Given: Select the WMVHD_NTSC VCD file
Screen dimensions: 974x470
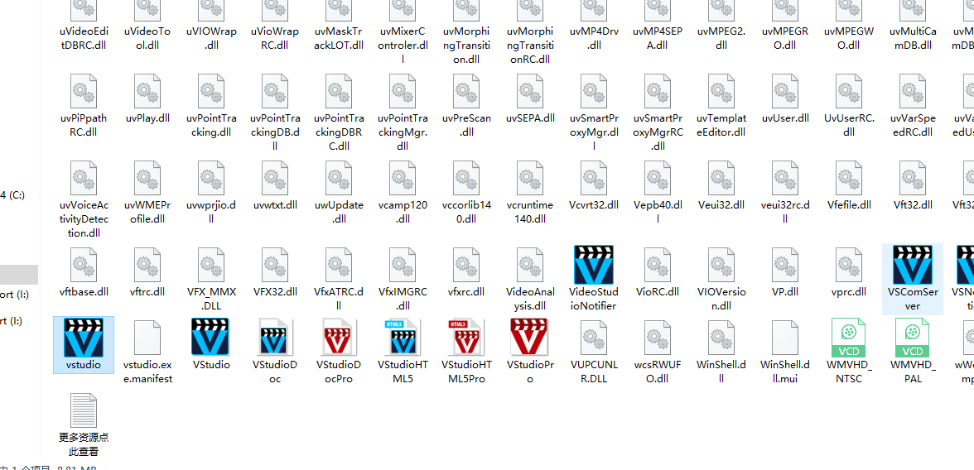Looking at the screenshot, I should [848, 338].
